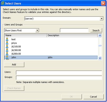Select the user jk210108
This screenshot has height=102, width=107.
pyautogui.click(x=16, y=47)
